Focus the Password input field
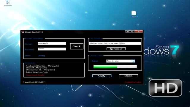The image size is (190, 107). click(x=52, y=49)
